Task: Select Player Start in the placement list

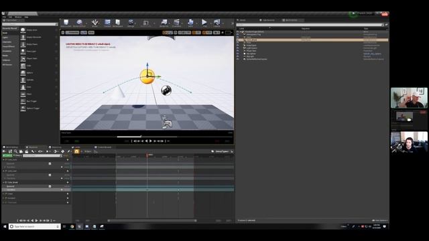Action: coord(39,58)
